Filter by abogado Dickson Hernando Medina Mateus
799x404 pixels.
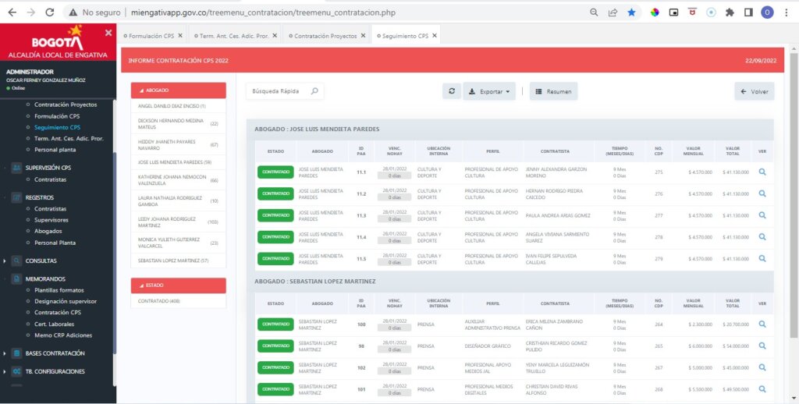(179, 124)
